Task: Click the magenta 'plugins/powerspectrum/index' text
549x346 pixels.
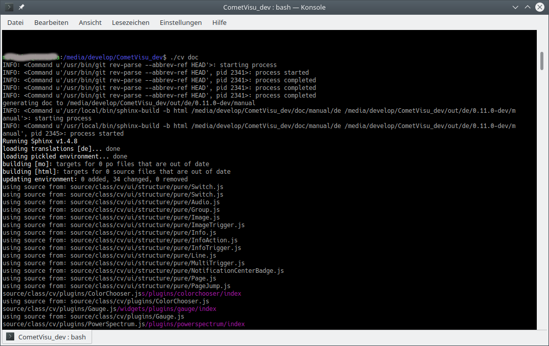Action: 197,324
